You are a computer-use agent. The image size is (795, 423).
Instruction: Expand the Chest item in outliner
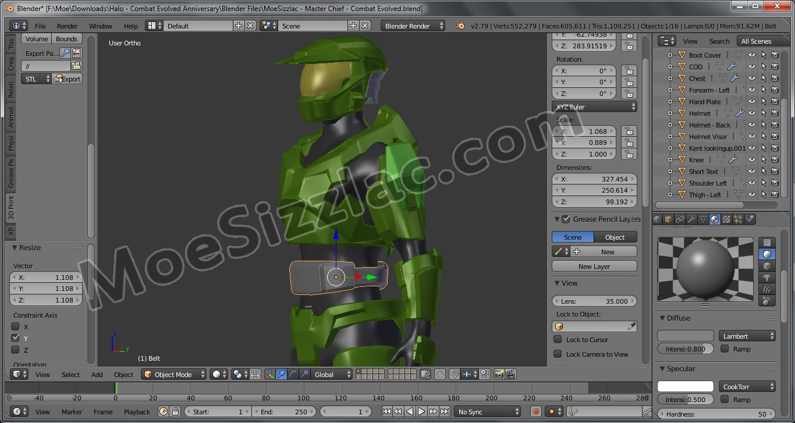tap(670, 79)
